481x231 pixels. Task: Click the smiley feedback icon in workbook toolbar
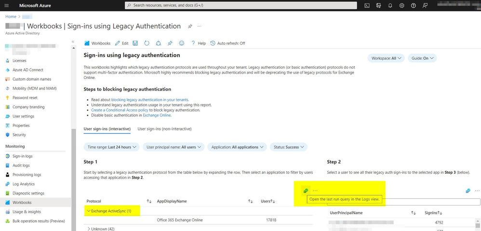coord(182,43)
